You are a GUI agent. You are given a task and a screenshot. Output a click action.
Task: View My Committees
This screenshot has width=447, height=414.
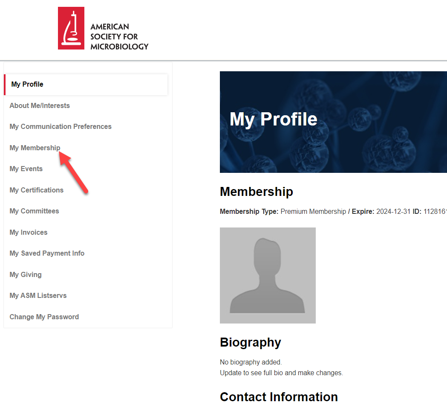34,211
